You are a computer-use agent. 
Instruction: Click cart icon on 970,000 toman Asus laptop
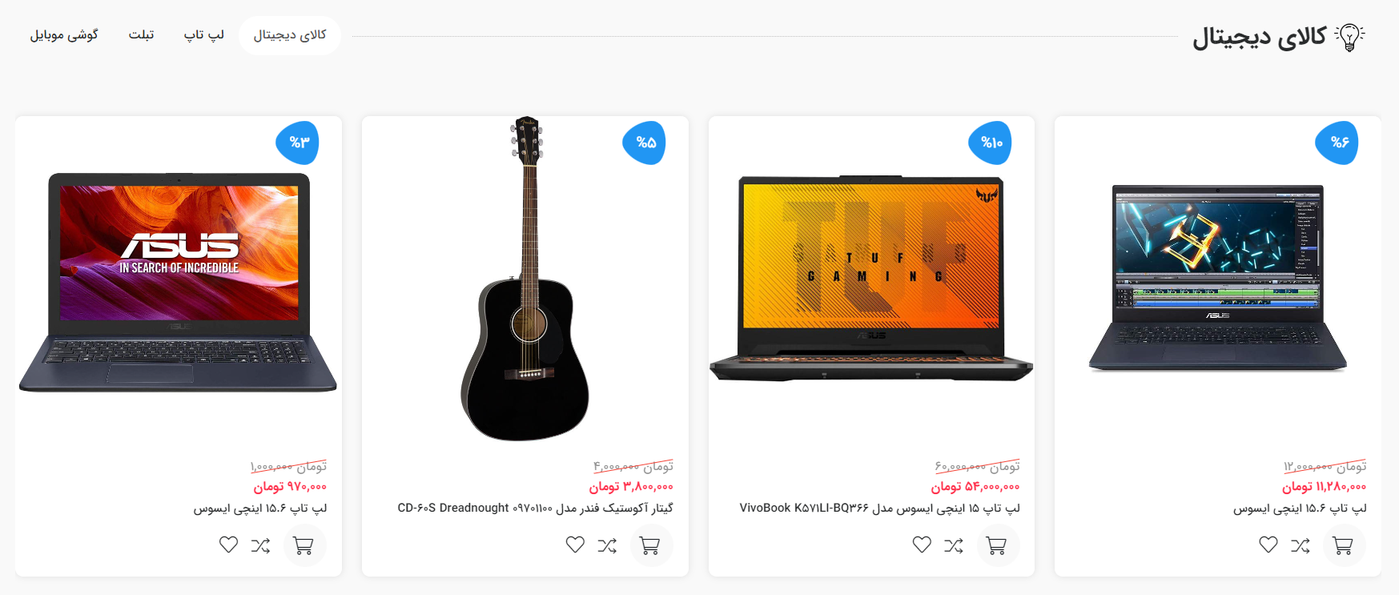click(304, 545)
